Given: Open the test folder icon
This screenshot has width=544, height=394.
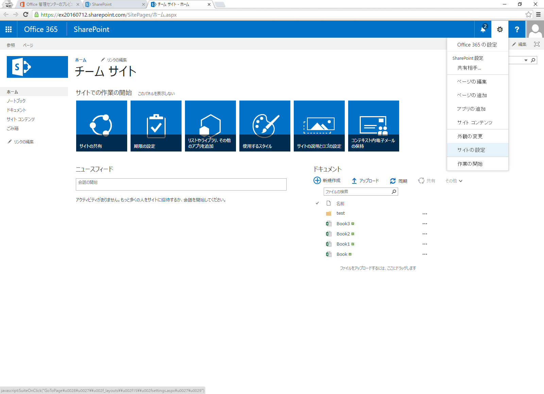Looking at the screenshot, I should tap(328, 213).
